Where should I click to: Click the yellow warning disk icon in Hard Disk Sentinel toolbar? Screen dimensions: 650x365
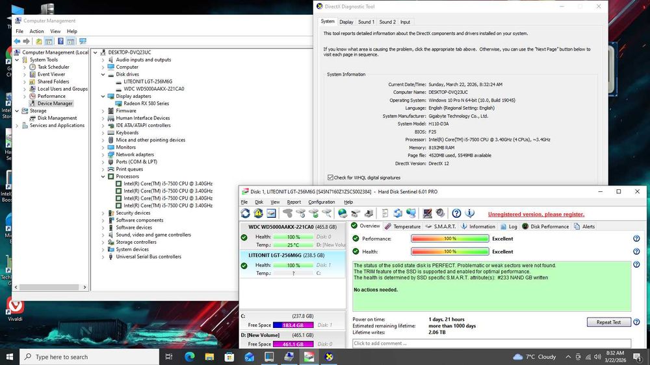click(258, 213)
